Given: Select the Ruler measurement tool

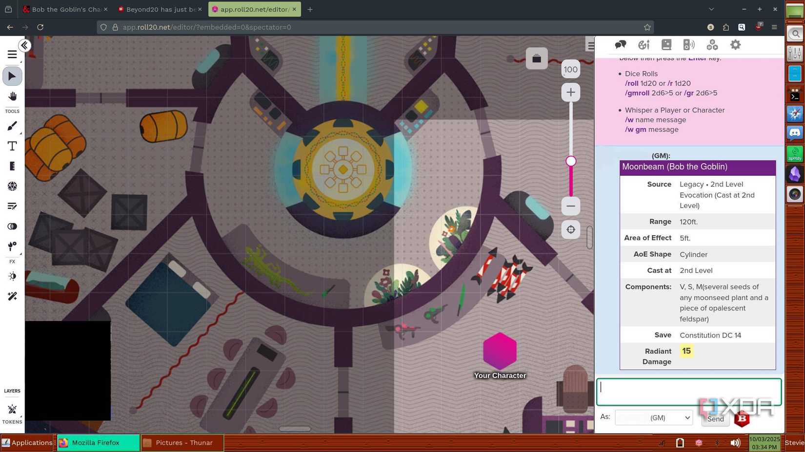Looking at the screenshot, I should click(x=13, y=166).
